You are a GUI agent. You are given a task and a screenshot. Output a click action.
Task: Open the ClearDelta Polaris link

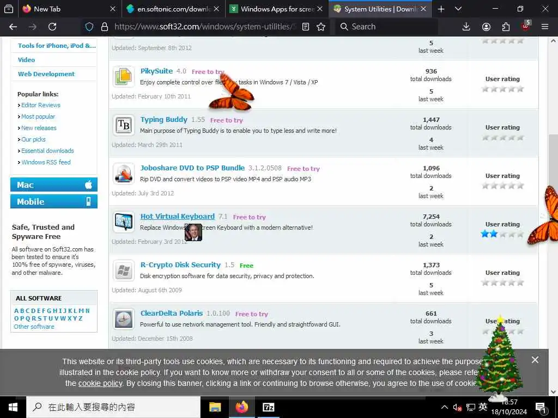(x=172, y=313)
